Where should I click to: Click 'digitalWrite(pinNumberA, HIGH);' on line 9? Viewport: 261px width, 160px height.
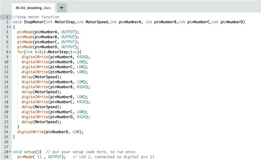tap(55, 57)
